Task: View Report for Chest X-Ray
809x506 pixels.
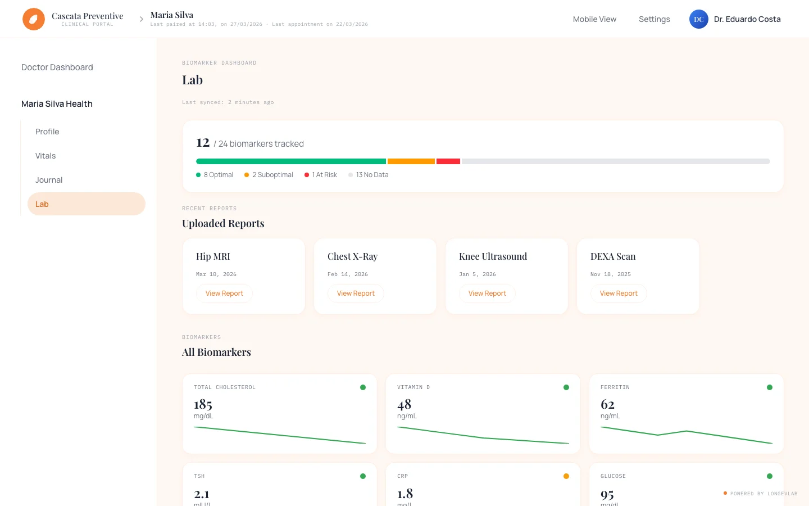Action: pyautogui.click(x=356, y=293)
